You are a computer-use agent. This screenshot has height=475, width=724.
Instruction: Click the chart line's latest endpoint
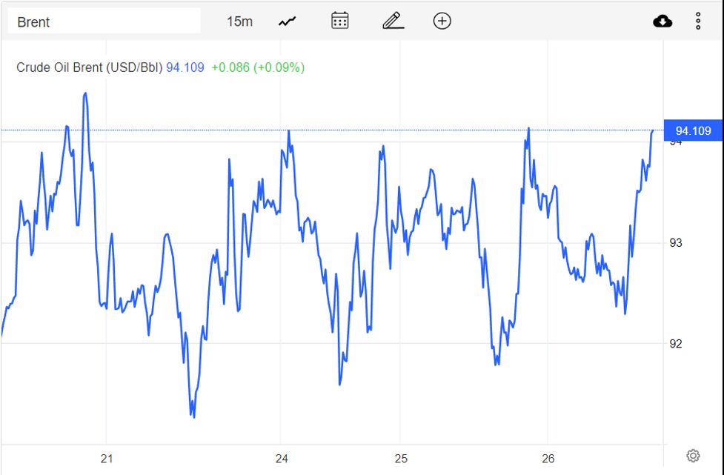point(652,131)
